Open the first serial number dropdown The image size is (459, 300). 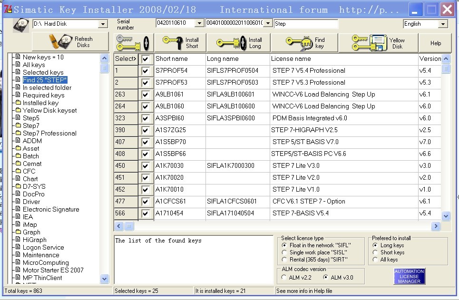click(x=199, y=23)
